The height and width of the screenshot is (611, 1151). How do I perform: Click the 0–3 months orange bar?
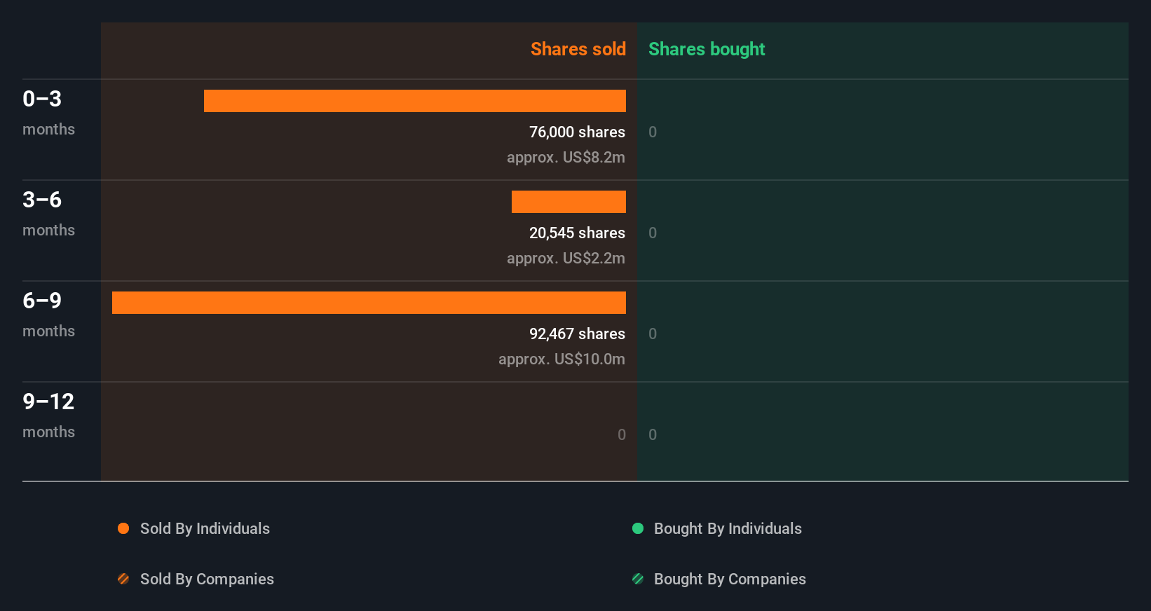(415, 101)
